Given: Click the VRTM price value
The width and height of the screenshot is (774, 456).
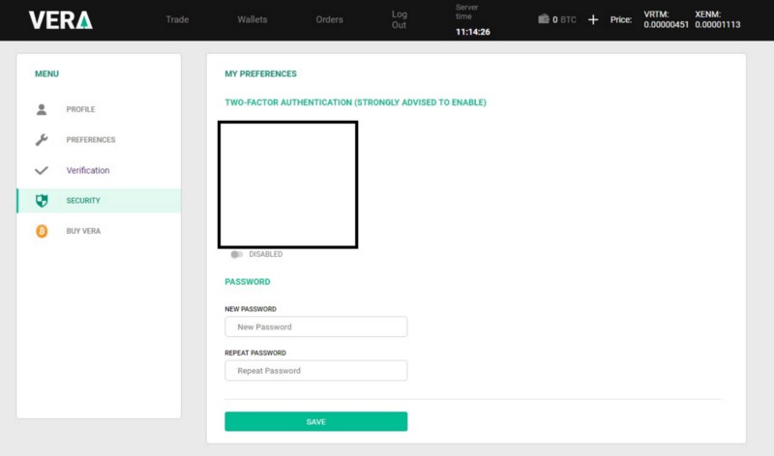Looking at the screenshot, I should coord(666,25).
